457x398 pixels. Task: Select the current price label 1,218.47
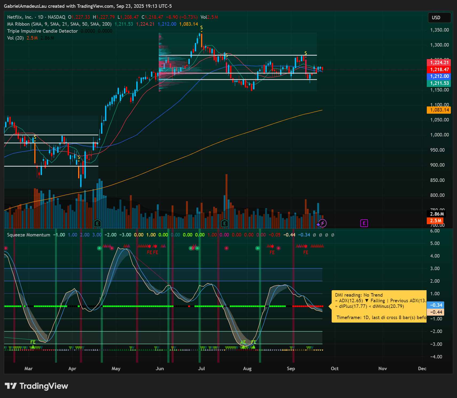439,70
